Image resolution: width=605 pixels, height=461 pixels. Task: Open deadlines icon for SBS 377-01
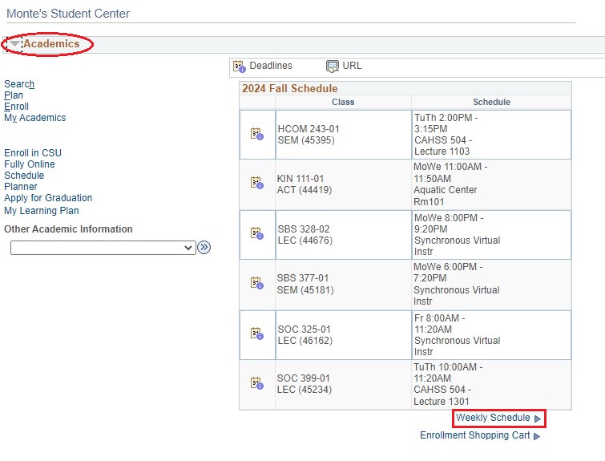click(256, 283)
